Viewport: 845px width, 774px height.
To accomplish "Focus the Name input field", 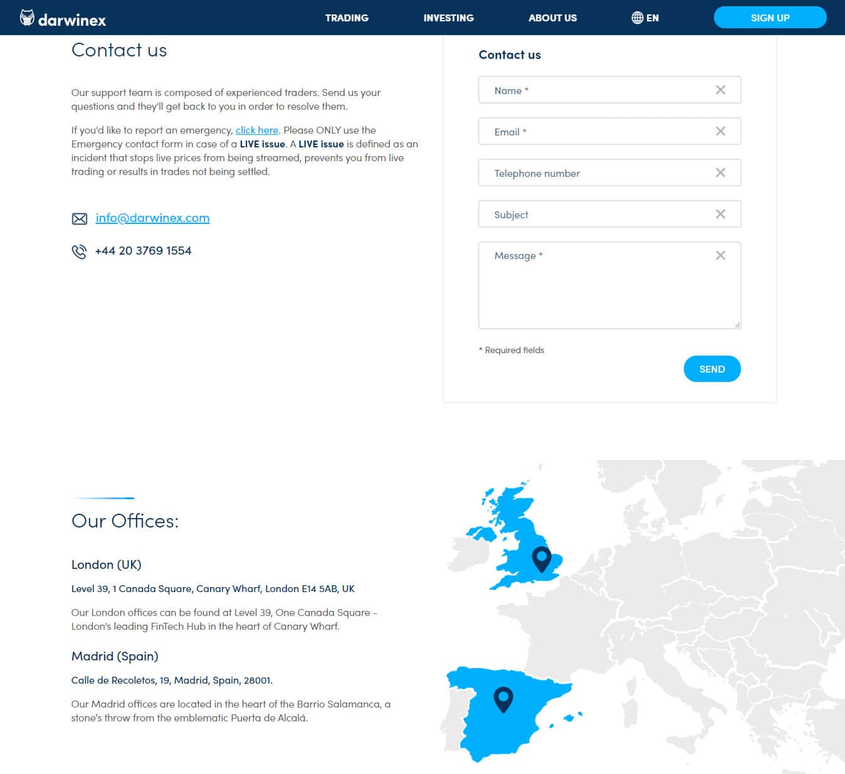I will [596, 90].
